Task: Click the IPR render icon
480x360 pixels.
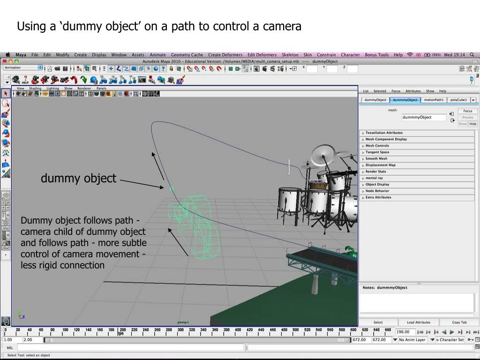Action: (272, 69)
